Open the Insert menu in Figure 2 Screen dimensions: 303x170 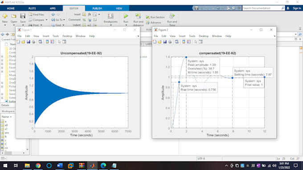coord(182,36)
